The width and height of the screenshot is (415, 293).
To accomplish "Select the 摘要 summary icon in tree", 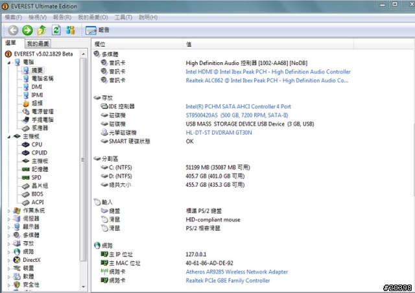I will coord(26,71).
